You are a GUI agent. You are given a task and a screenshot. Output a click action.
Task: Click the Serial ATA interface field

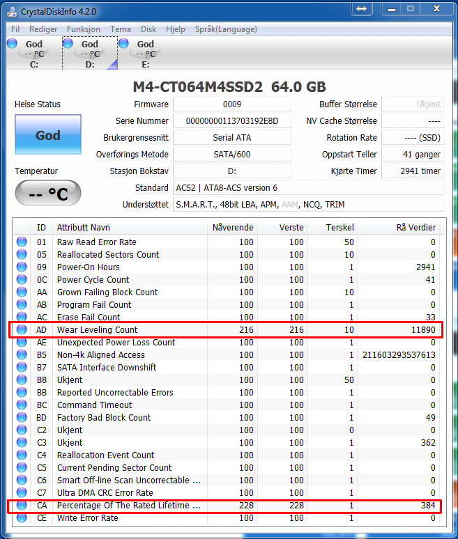(x=232, y=137)
